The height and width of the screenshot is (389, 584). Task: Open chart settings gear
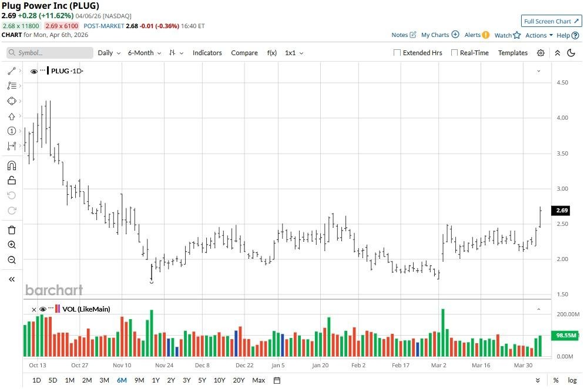[x=541, y=53]
